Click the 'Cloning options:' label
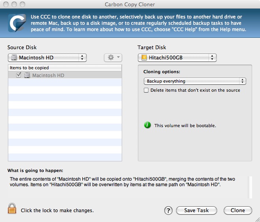The height and width of the screenshot is (222, 260). point(162,72)
